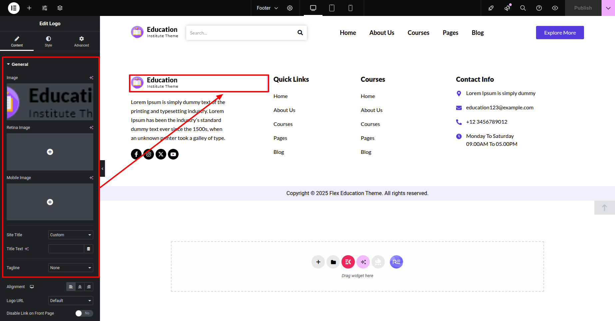615x321 pixels.
Task: Open the Tagline dropdown
Action: coord(71,268)
